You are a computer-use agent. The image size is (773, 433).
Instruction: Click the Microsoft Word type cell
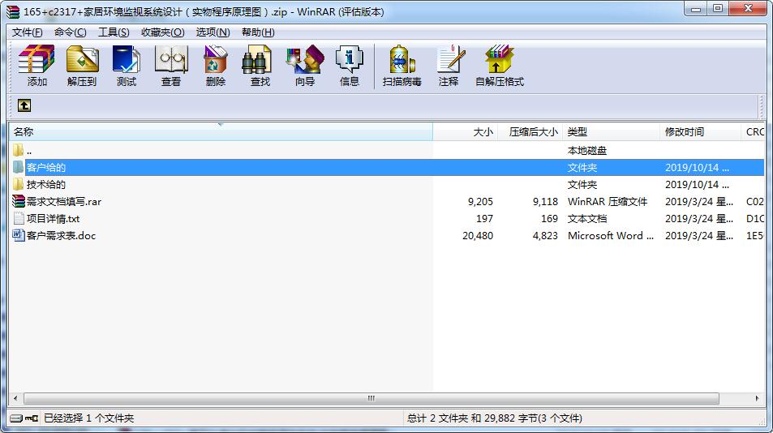point(611,235)
